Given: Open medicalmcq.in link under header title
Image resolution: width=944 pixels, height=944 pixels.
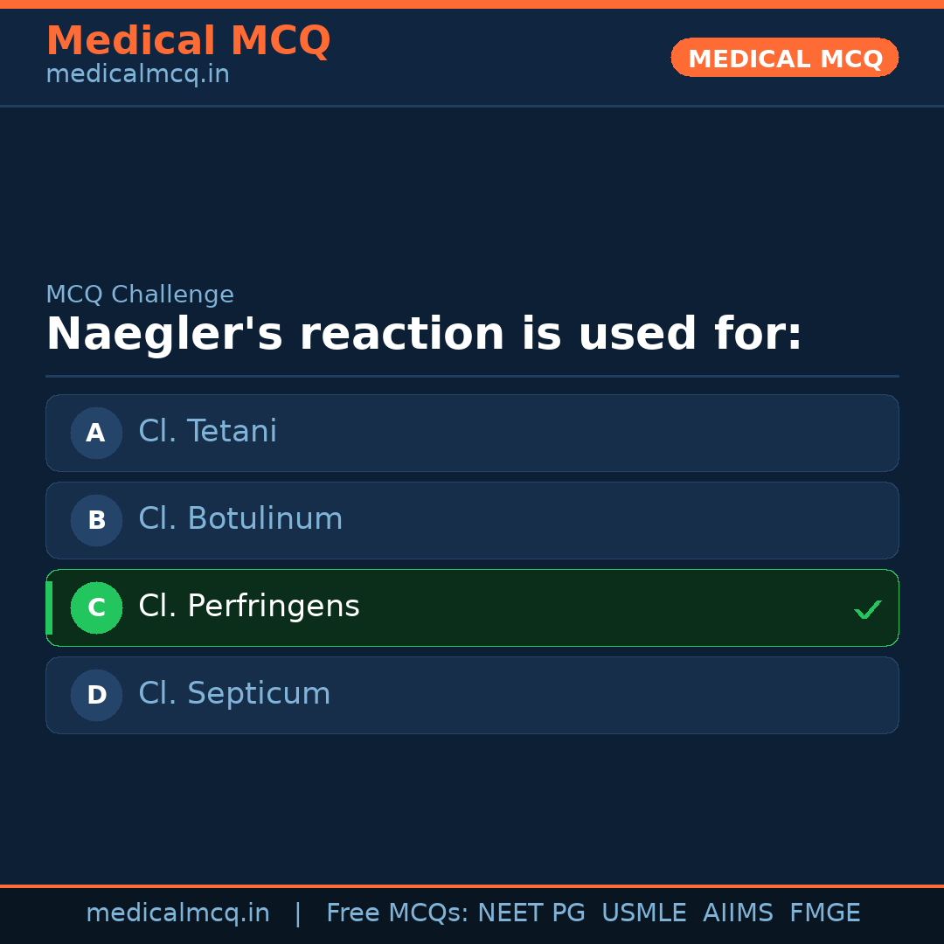Looking at the screenshot, I should pyautogui.click(x=137, y=75).
